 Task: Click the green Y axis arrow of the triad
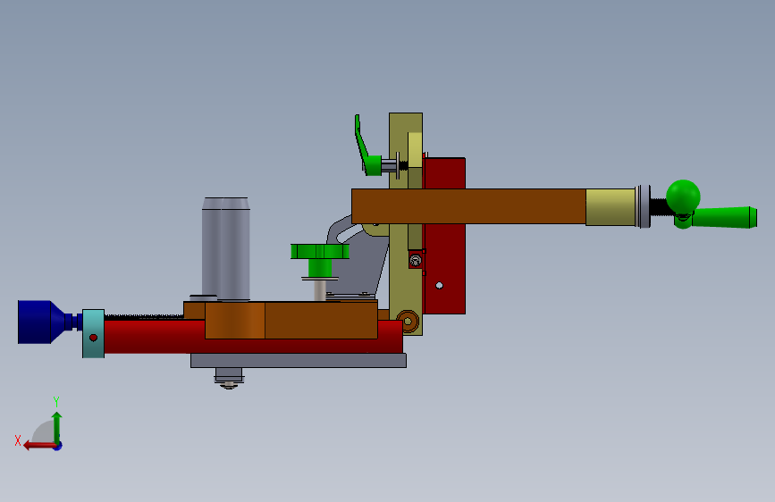tap(57, 427)
